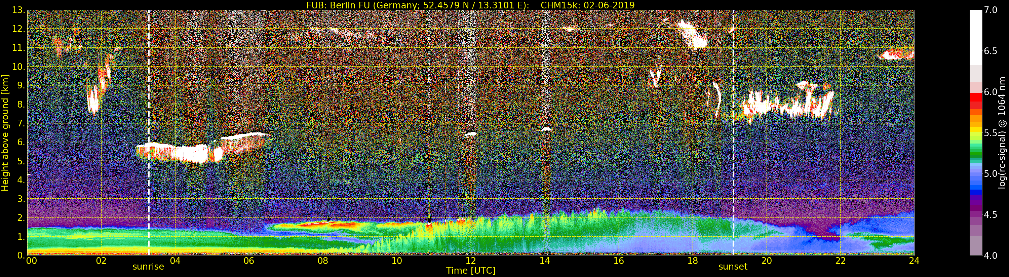Click the height axis tick '9.'
1009x277 pixels.
[x=21, y=85]
